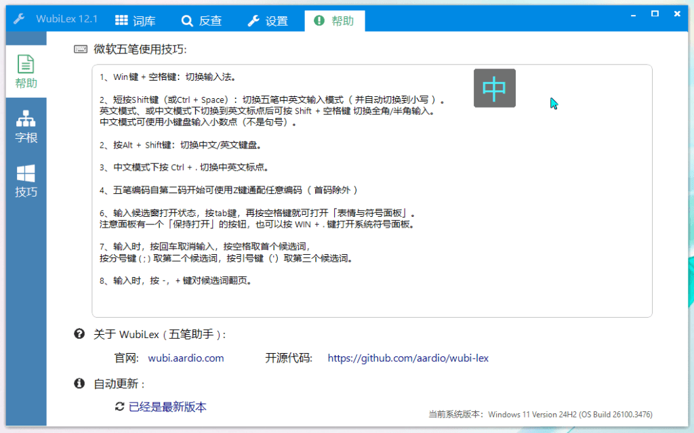Click the tip about Win键 + 空格键
Image resolution: width=694 pixels, height=433 pixels.
click(168, 77)
